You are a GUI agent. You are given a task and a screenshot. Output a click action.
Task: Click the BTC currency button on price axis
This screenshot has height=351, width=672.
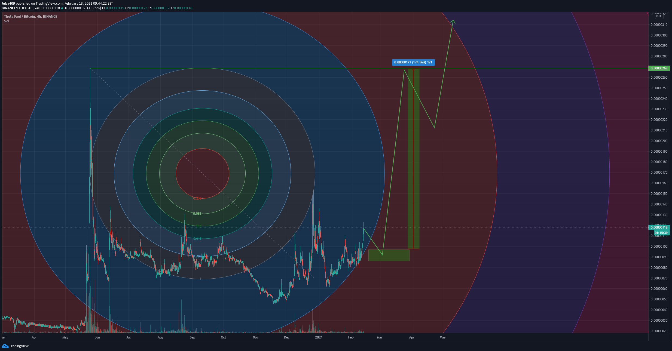point(659,16)
